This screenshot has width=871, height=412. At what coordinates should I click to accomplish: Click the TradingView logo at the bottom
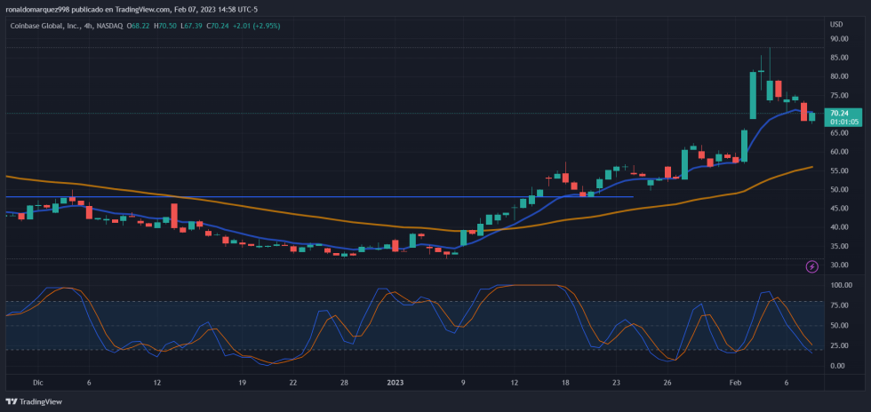34,401
